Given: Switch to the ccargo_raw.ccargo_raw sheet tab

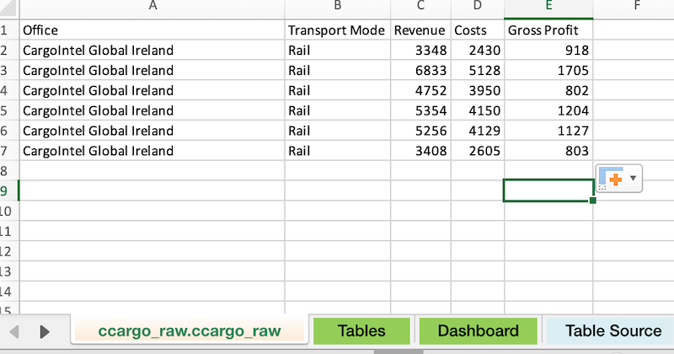Looking at the screenshot, I should (190, 331).
